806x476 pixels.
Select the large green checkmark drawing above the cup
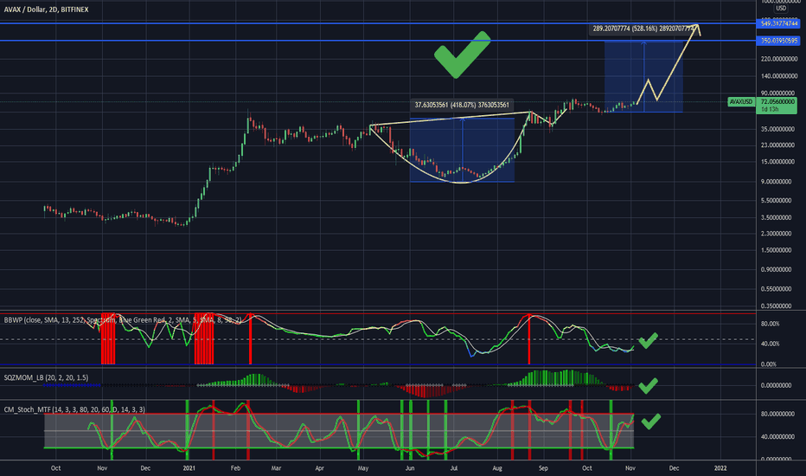[x=462, y=55]
